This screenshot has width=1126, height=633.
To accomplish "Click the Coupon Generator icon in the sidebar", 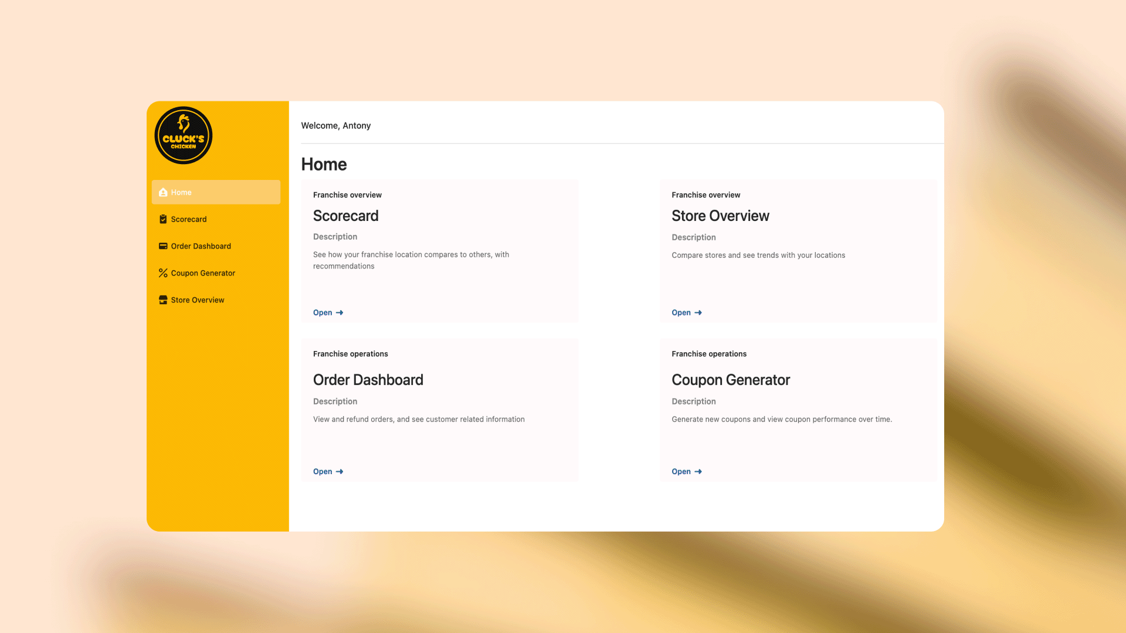I will 162,273.
